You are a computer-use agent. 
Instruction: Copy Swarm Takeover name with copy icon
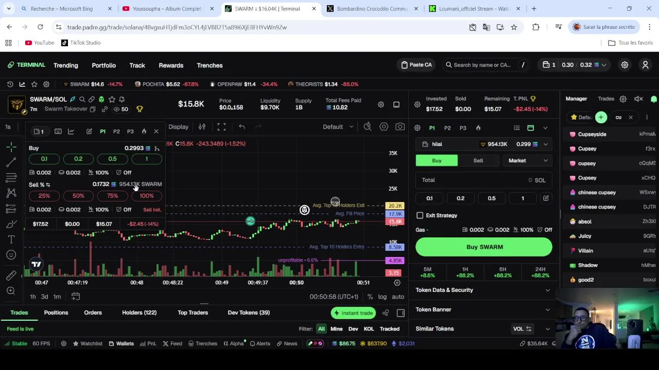click(93, 109)
